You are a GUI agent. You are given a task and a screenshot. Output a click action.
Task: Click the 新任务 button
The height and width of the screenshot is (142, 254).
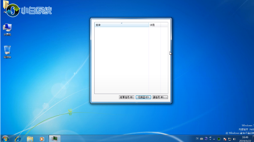coord(160,97)
